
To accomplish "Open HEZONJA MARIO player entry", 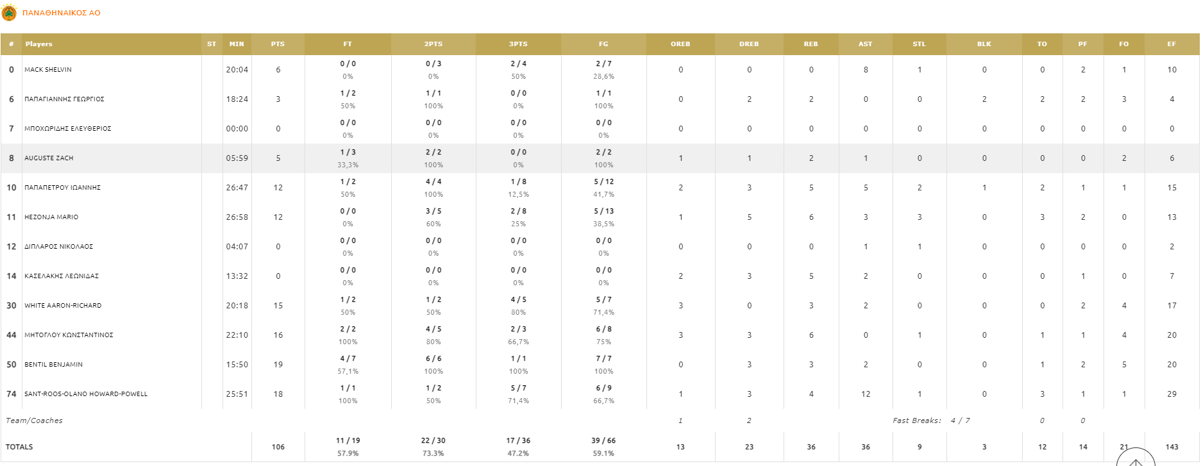I will click(51, 217).
